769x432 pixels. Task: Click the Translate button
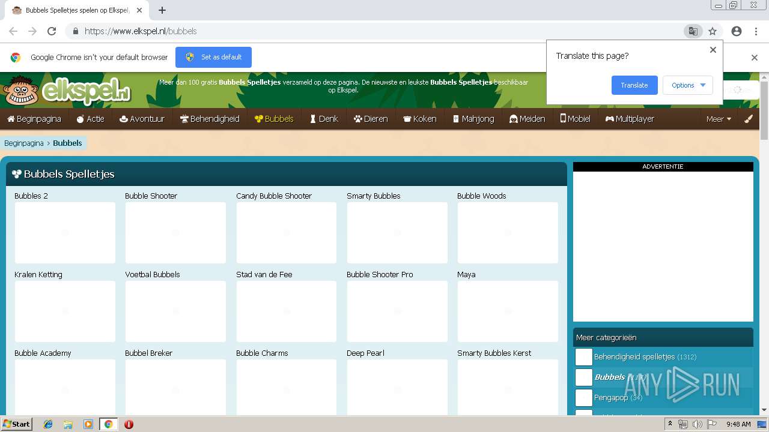click(634, 85)
